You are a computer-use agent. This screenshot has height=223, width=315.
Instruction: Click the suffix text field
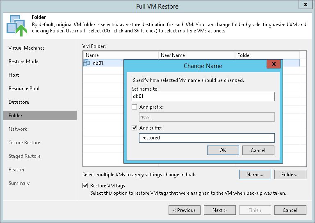coord(207,138)
